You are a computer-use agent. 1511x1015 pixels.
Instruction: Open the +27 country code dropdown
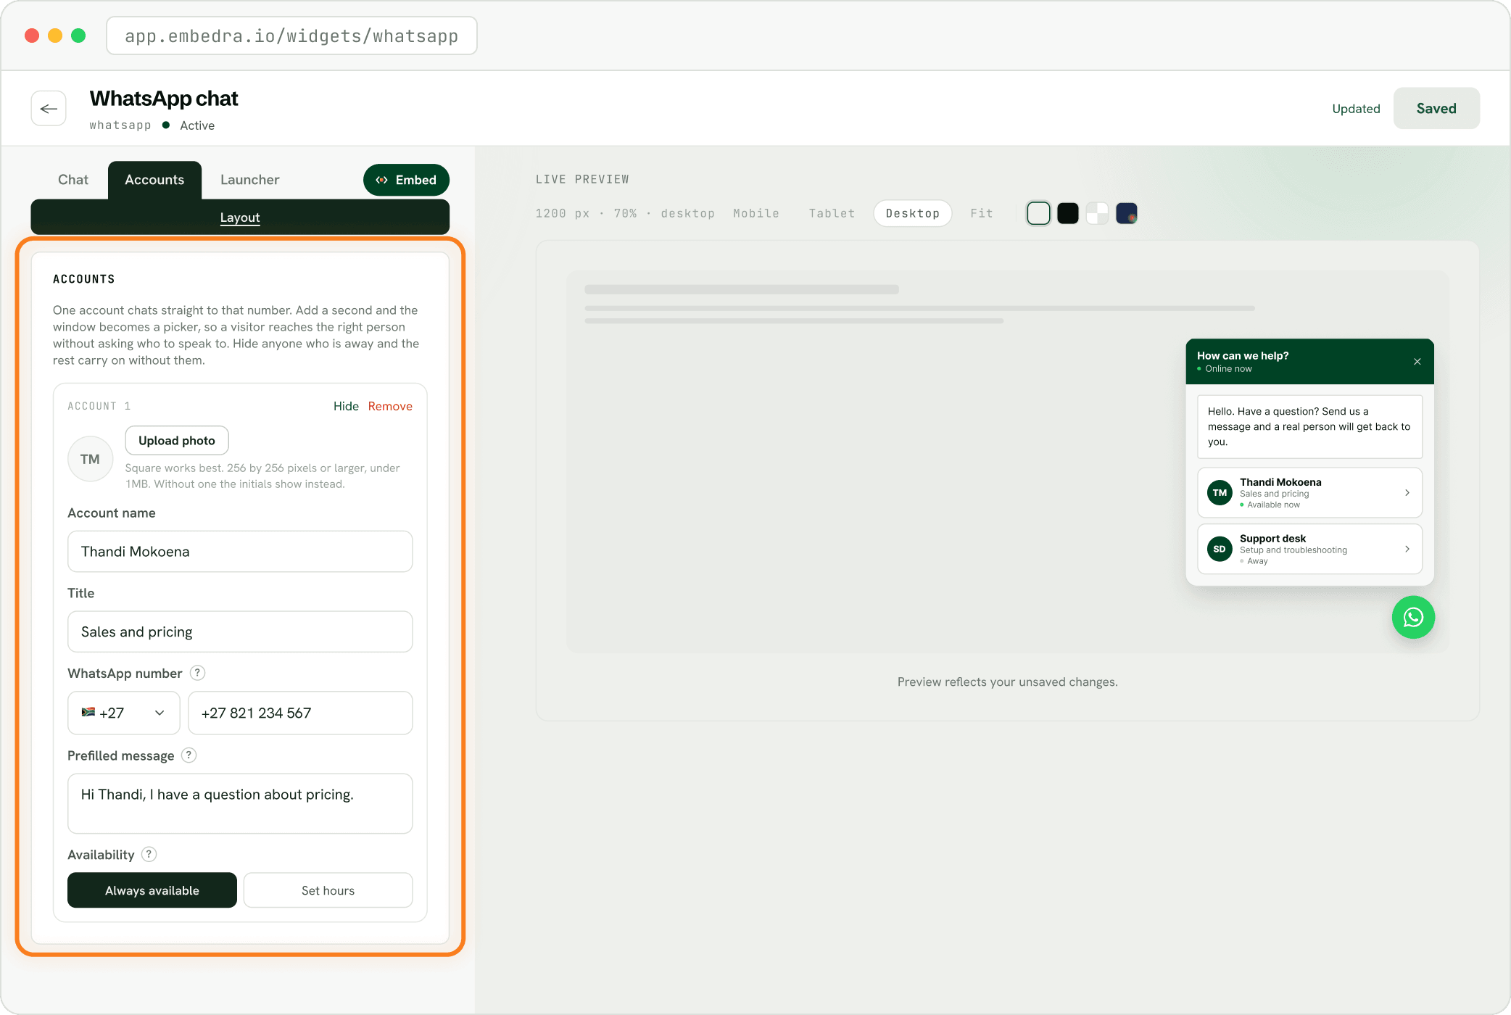click(124, 713)
